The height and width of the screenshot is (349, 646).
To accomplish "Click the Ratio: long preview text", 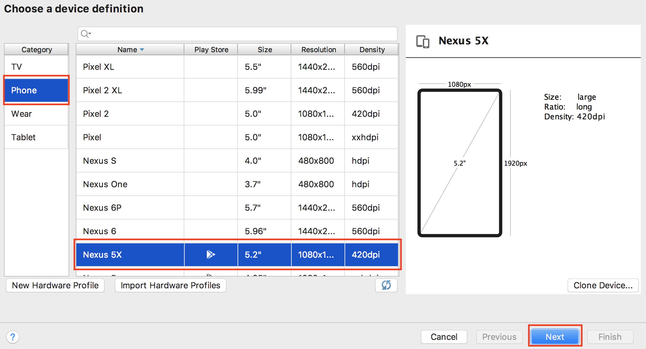I will (x=568, y=107).
